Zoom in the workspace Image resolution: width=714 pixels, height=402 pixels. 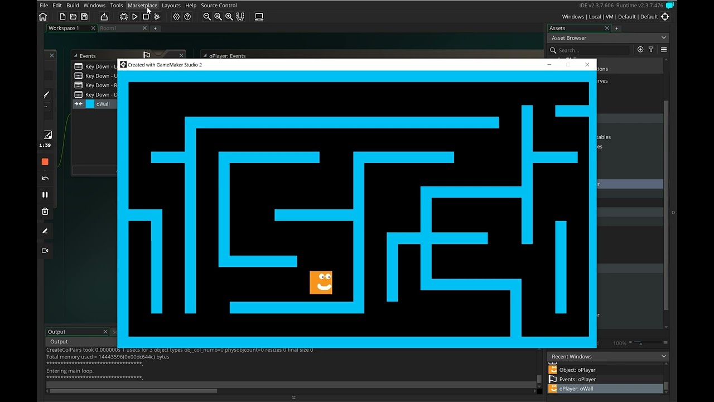[x=229, y=17]
